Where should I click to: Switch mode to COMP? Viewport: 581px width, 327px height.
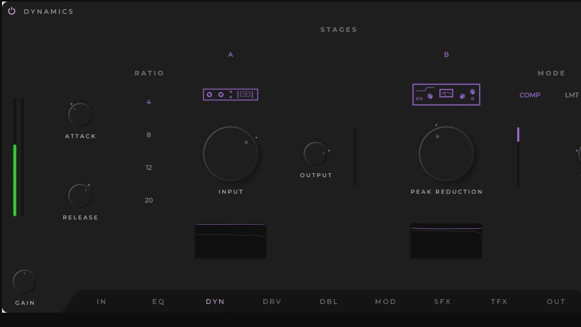530,95
